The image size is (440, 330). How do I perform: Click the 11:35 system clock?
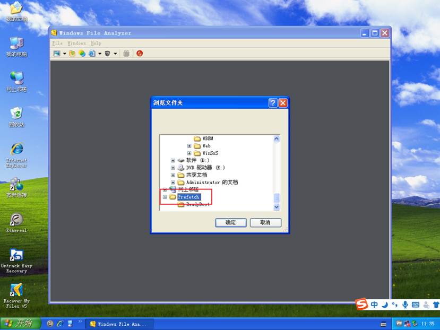[427, 324]
